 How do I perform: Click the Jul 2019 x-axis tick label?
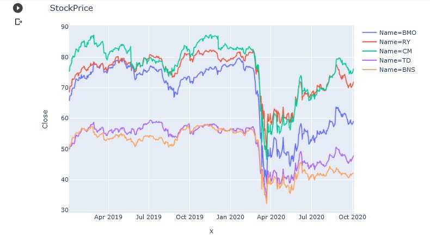(x=149, y=217)
